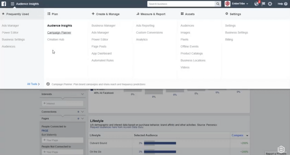Open Power Editor under Create & Manage
The height and width of the screenshot is (155, 290).
tap(100, 39)
